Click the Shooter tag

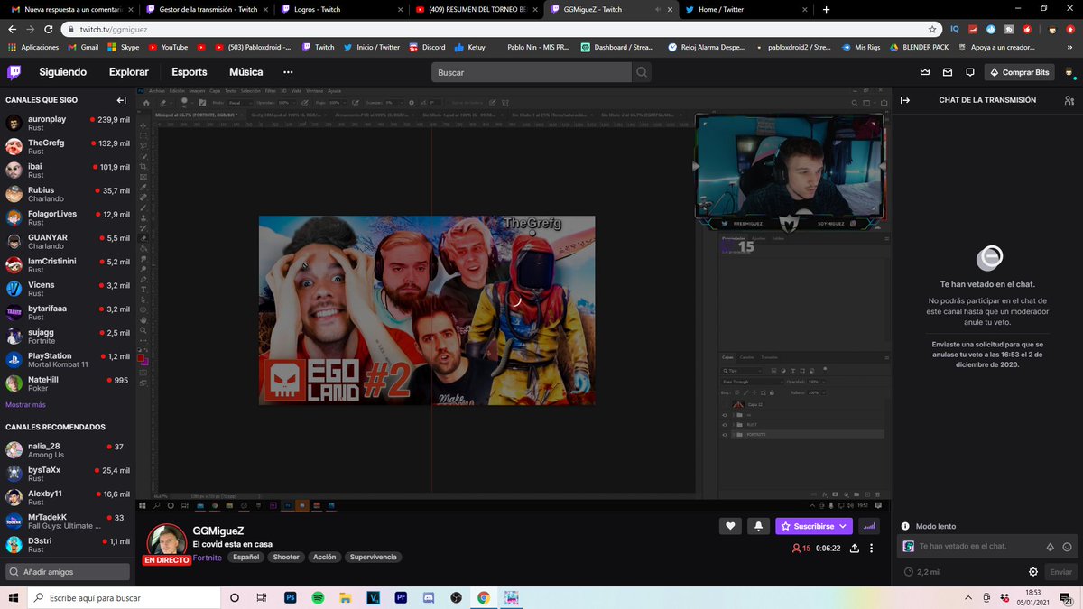pos(286,558)
